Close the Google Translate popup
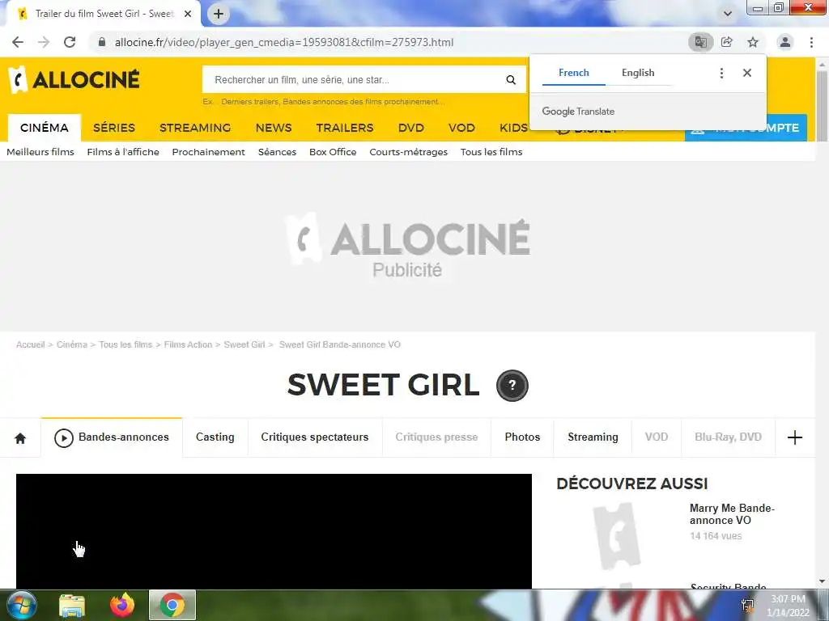Image resolution: width=829 pixels, height=621 pixels. tap(747, 73)
